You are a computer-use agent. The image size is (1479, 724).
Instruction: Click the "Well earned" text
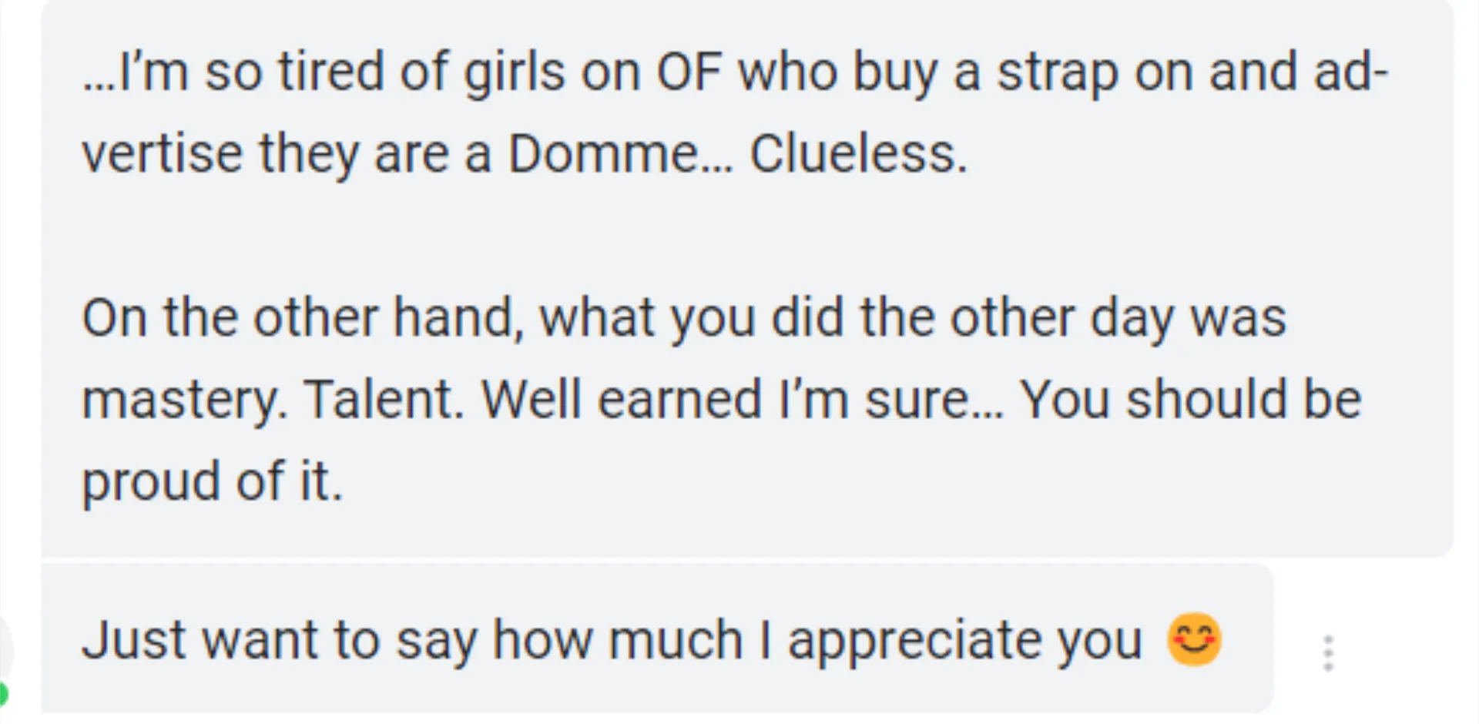click(x=622, y=400)
